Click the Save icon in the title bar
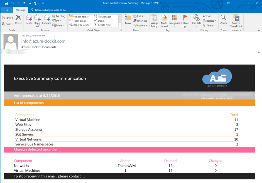The height and width of the screenshot is (183, 262). [6, 3]
